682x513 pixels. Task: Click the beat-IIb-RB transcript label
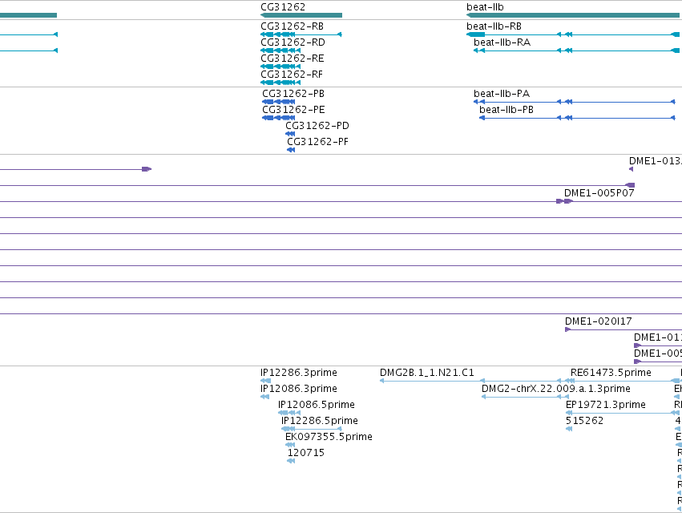click(x=494, y=26)
